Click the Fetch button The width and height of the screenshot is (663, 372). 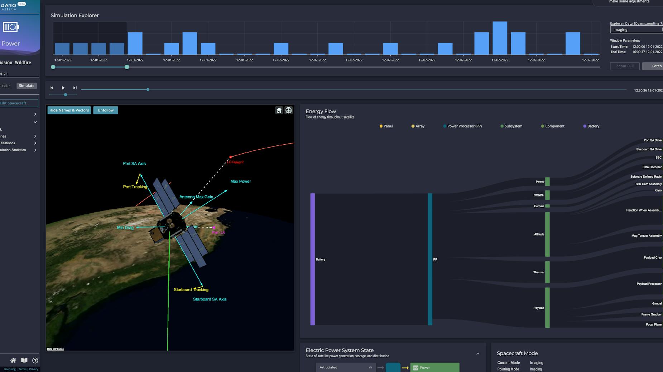point(657,66)
